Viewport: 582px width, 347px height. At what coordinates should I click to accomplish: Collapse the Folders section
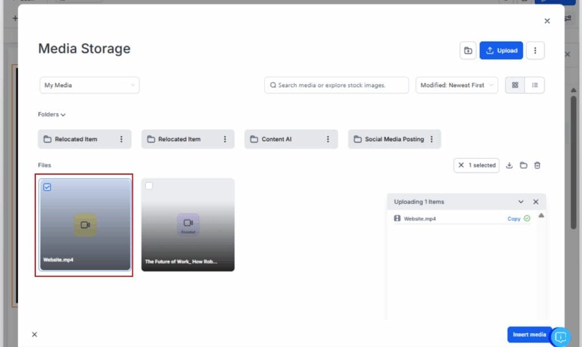coord(52,115)
